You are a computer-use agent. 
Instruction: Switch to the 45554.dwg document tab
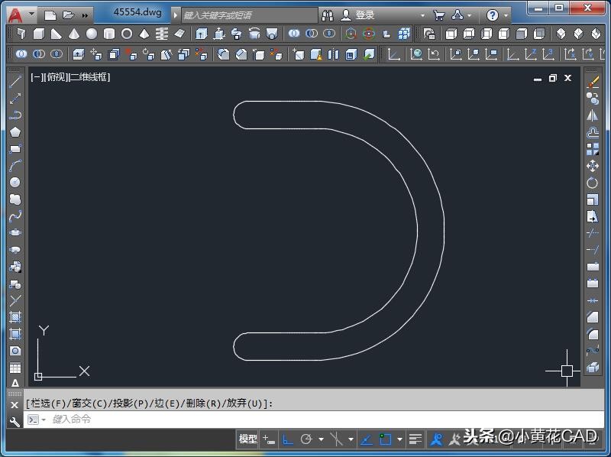point(137,13)
